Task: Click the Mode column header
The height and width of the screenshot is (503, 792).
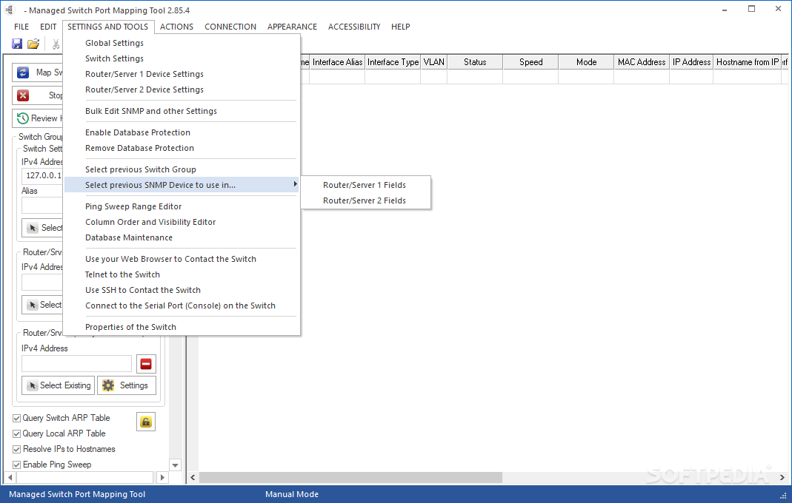Action: tap(587, 62)
